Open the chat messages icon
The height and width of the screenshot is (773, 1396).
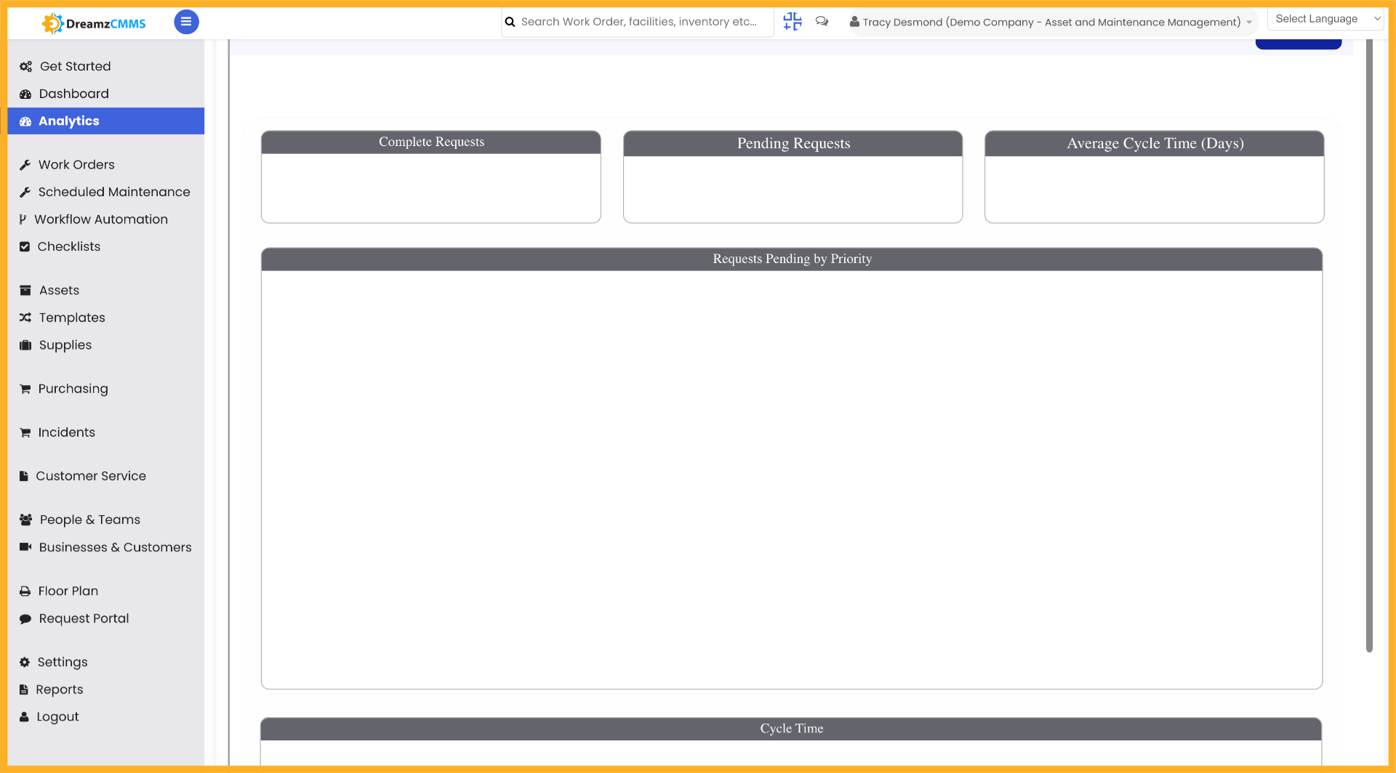tap(822, 22)
